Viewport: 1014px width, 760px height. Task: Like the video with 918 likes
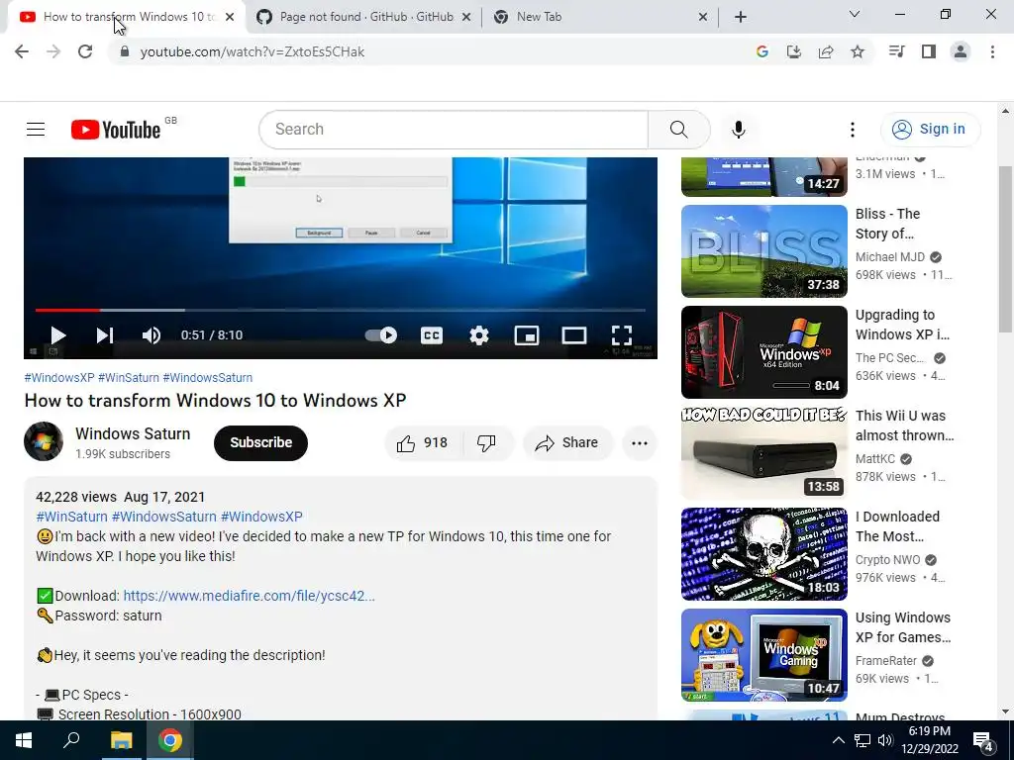[423, 442]
